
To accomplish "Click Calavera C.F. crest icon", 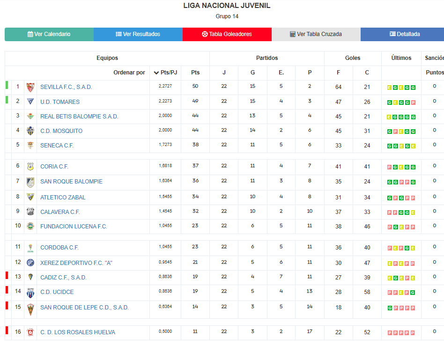I will 30,212.
